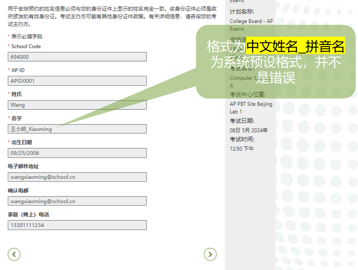This screenshot has width=358, height=270.
Task: Click the green back arrow button
Action: point(14,254)
